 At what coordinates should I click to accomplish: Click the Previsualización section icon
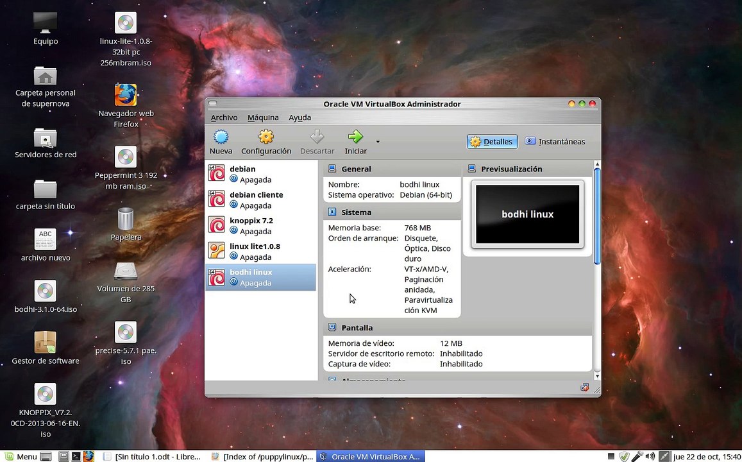[472, 169]
